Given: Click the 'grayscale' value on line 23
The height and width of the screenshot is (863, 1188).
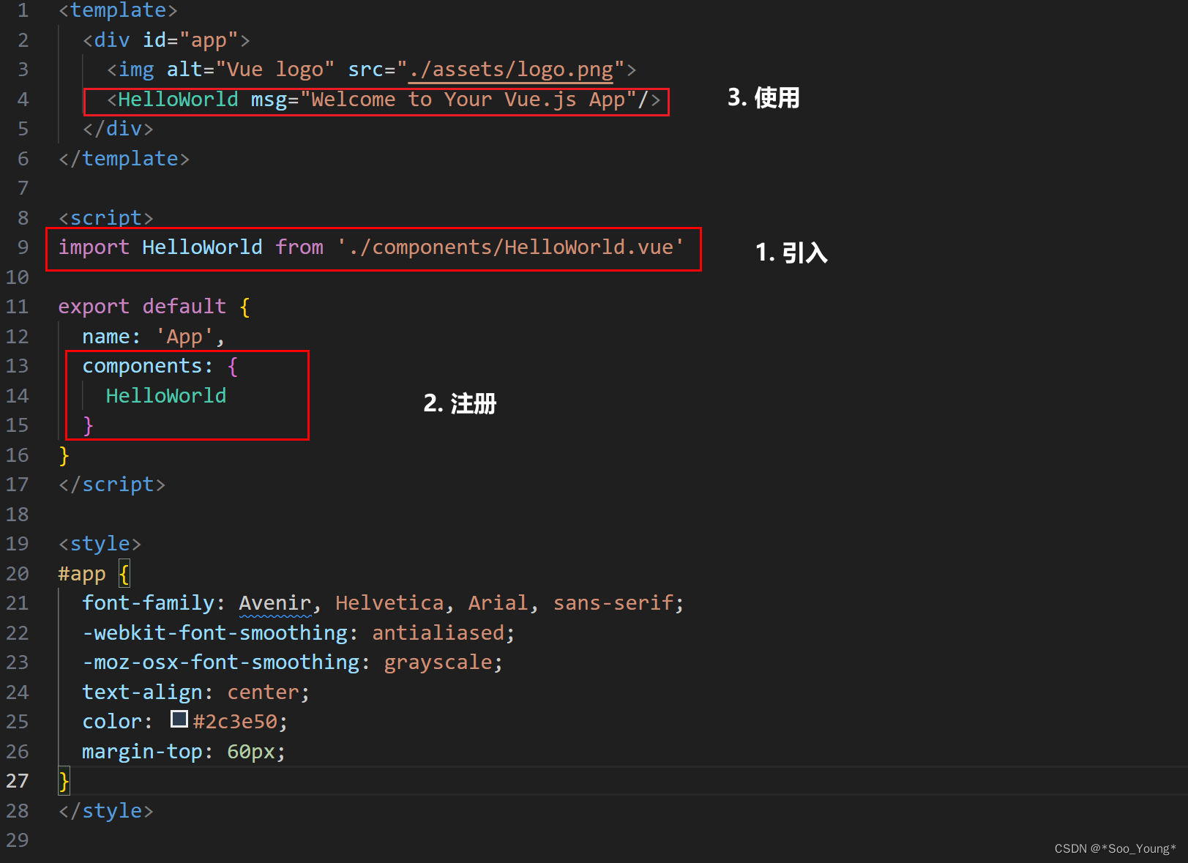Looking at the screenshot, I should pyautogui.click(x=438, y=662).
